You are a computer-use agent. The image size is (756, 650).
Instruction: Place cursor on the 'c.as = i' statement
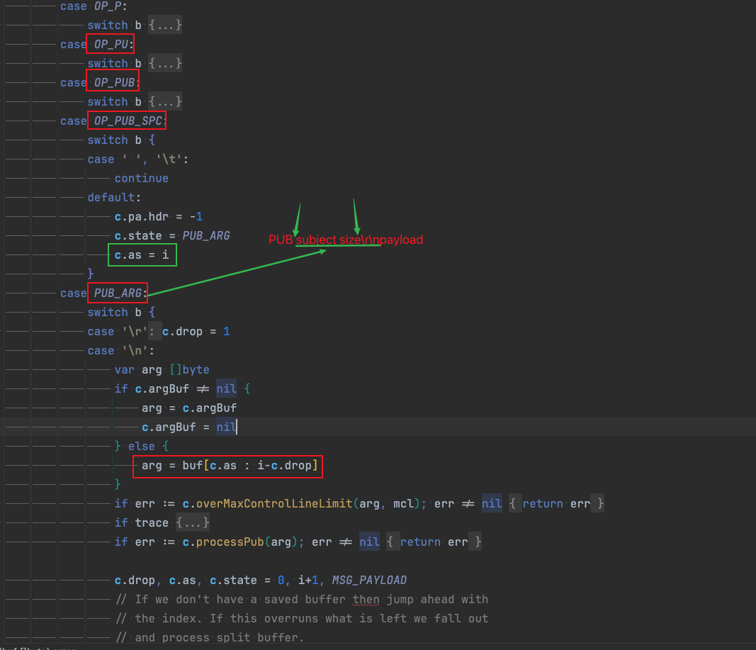click(142, 255)
